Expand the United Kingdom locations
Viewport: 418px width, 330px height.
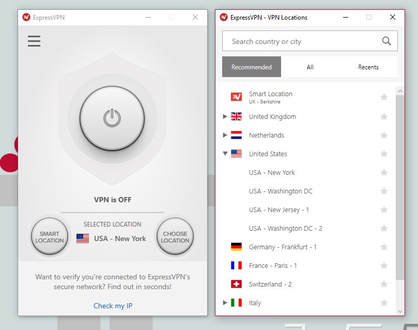[225, 116]
